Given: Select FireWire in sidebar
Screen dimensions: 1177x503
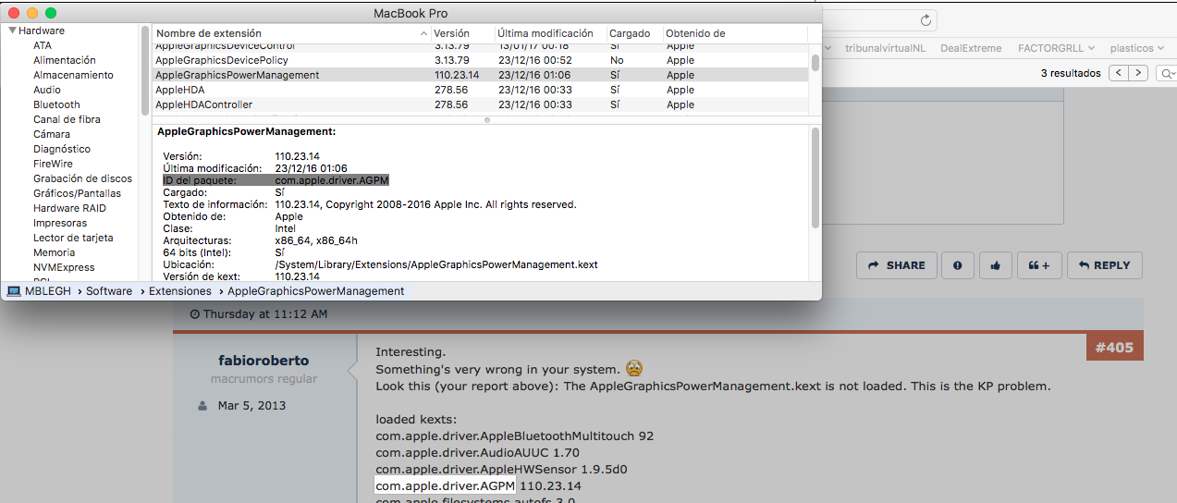Looking at the screenshot, I should tap(53, 164).
